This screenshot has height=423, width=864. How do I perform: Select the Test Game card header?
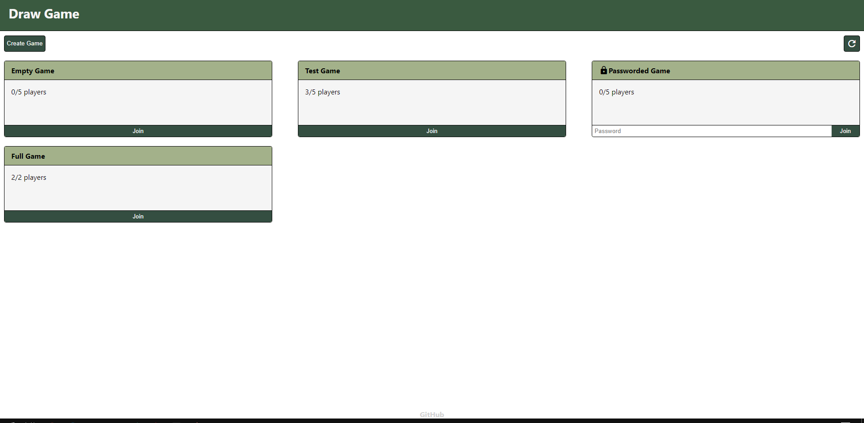pos(432,71)
